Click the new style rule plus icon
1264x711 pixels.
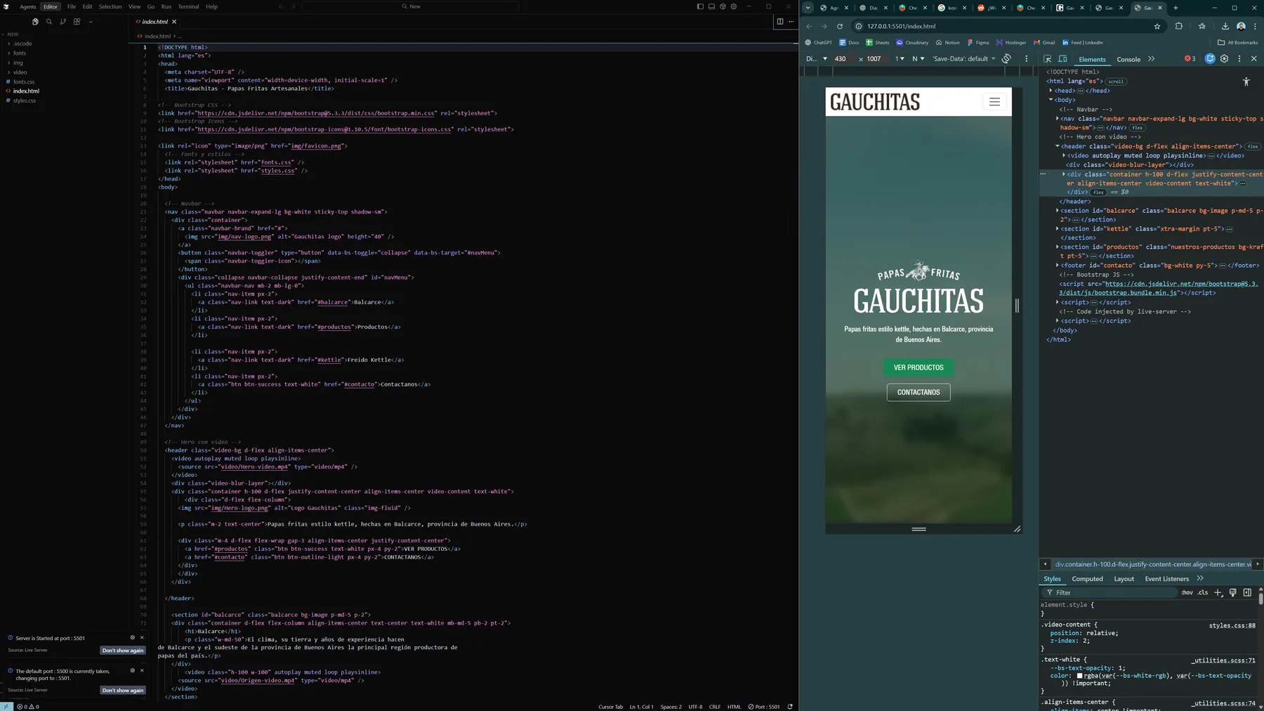point(1218,592)
